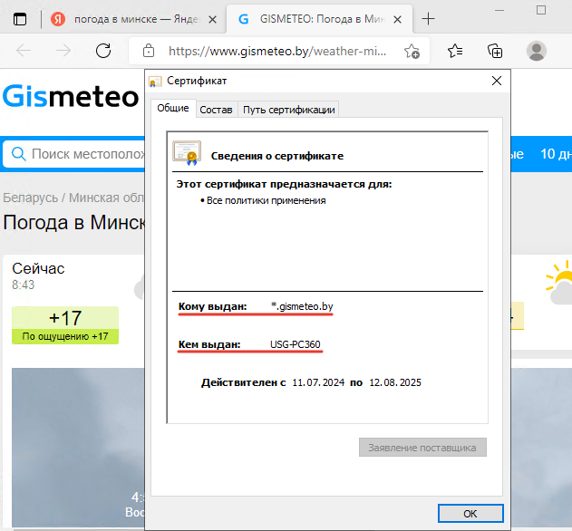Click the Сертификат window title icon

point(155,82)
